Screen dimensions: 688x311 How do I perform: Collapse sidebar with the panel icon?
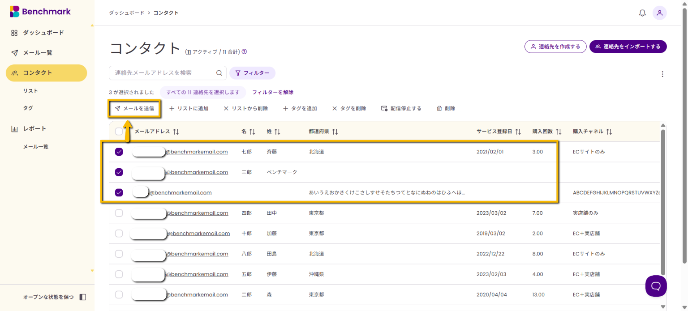[x=82, y=297]
